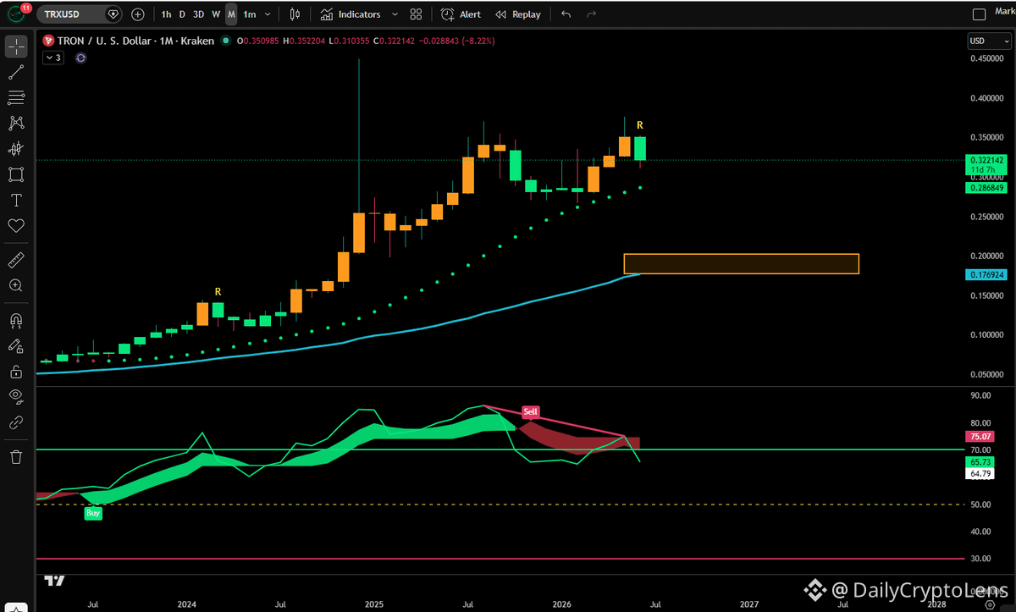
Task: Click the 2025 label on time axis
Action: tap(374, 604)
